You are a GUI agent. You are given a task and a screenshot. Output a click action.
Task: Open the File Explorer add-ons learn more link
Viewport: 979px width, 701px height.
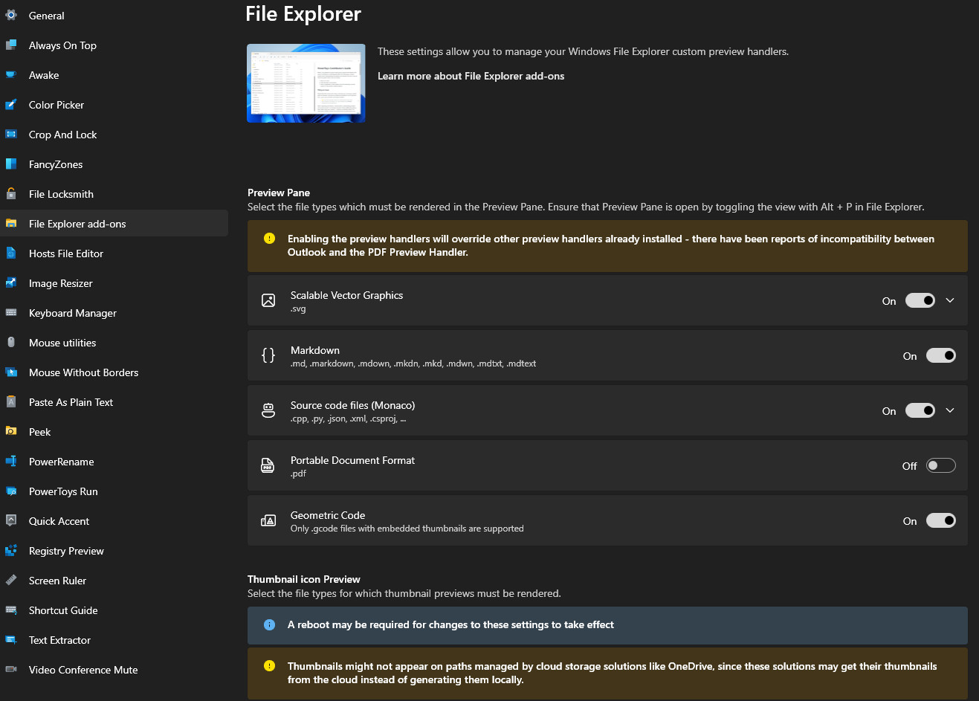click(471, 76)
